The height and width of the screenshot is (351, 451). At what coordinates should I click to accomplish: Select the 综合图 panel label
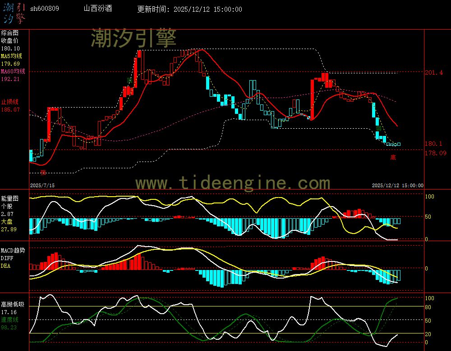click(x=9, y=33)
